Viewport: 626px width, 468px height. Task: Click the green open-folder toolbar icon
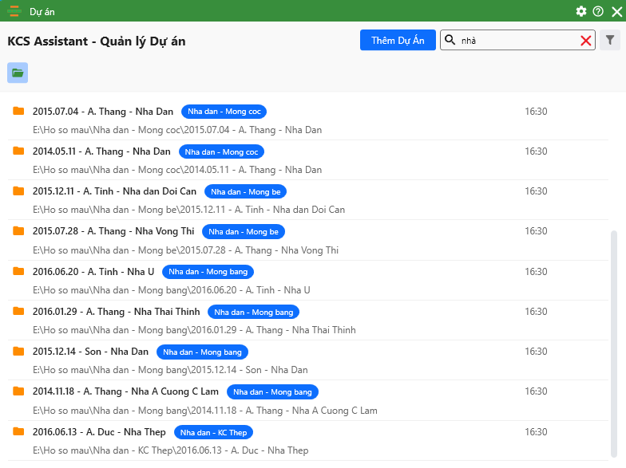pos(18,73)
